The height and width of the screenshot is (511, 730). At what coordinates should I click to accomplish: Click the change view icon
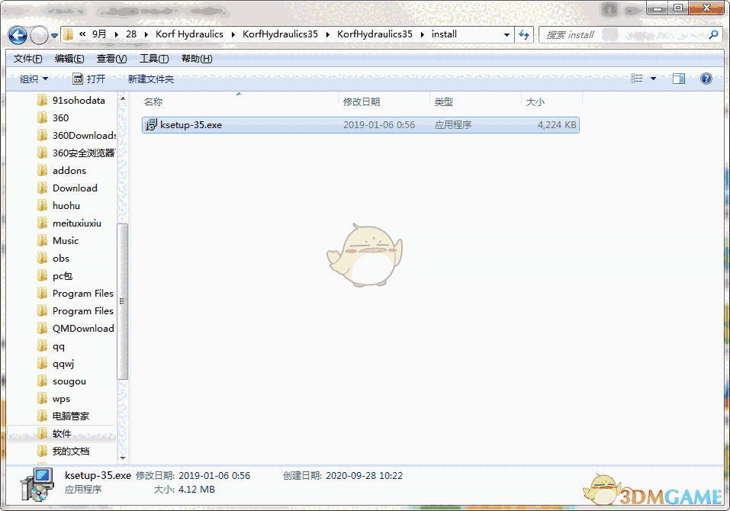point(636,79)
